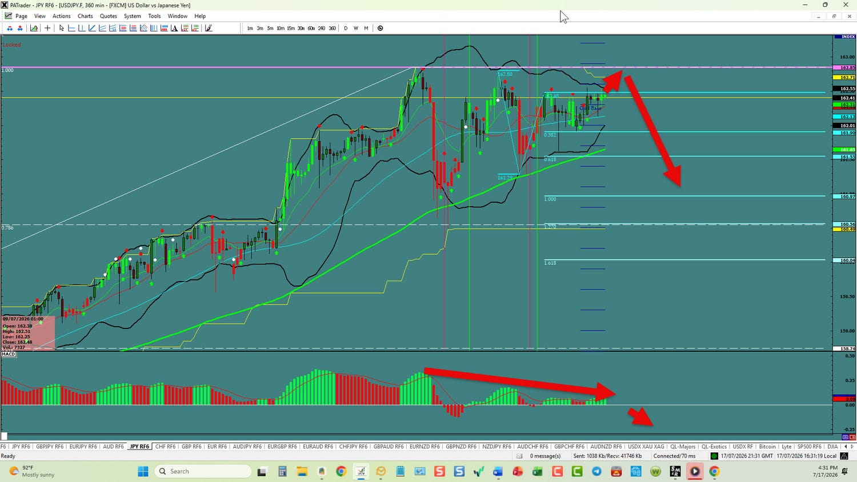The image size is (857, 482).
Task: Open the GBPNZD RF6 tab
Action: coord(461,447)
